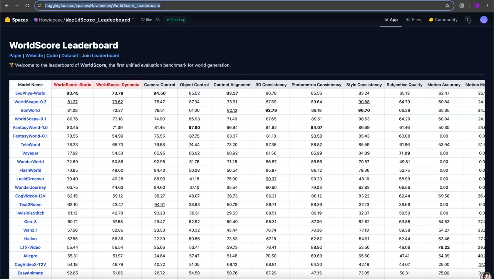Open the InvisibleStitch model link
The height and width of the screenshot is (279, 494).
point(30,213)
